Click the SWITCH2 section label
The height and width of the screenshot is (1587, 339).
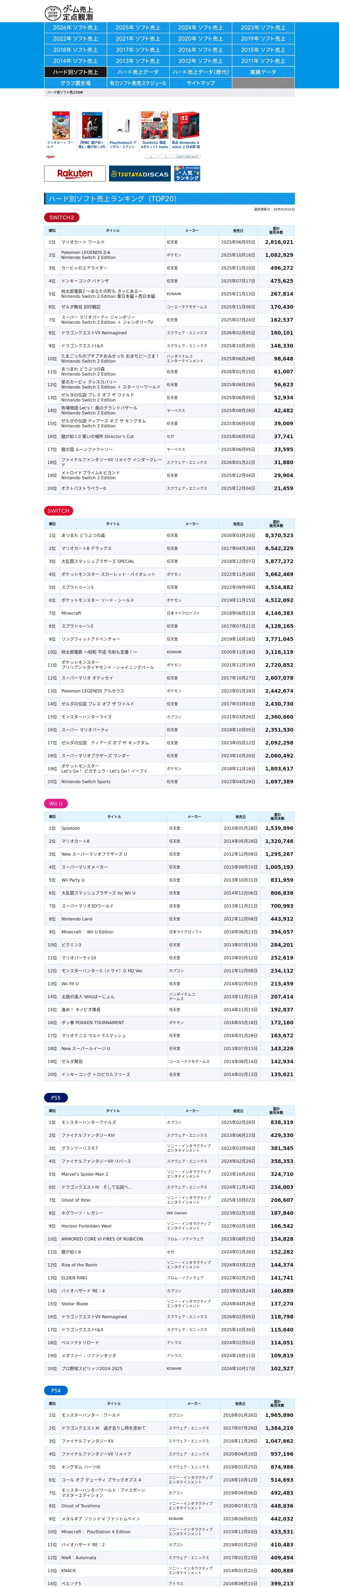pyautogui.click(x=62, y=217)
